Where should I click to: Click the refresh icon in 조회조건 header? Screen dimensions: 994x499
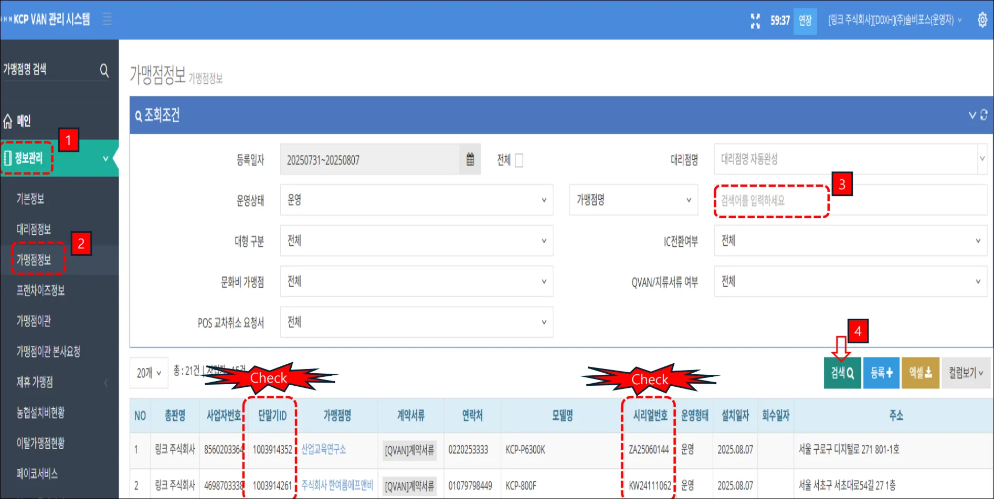coord(984,114)
